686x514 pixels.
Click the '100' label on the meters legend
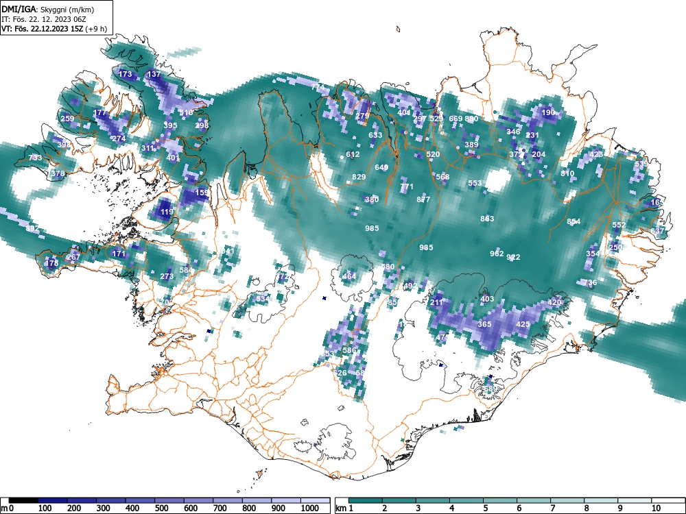coord(45,509)
